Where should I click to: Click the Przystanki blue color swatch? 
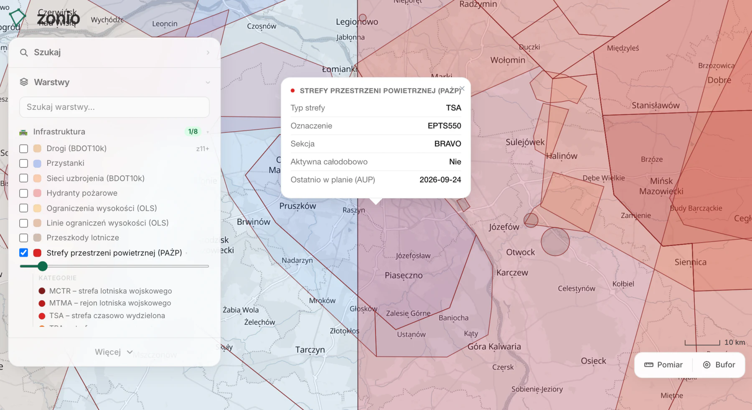(x=37, y=163)
